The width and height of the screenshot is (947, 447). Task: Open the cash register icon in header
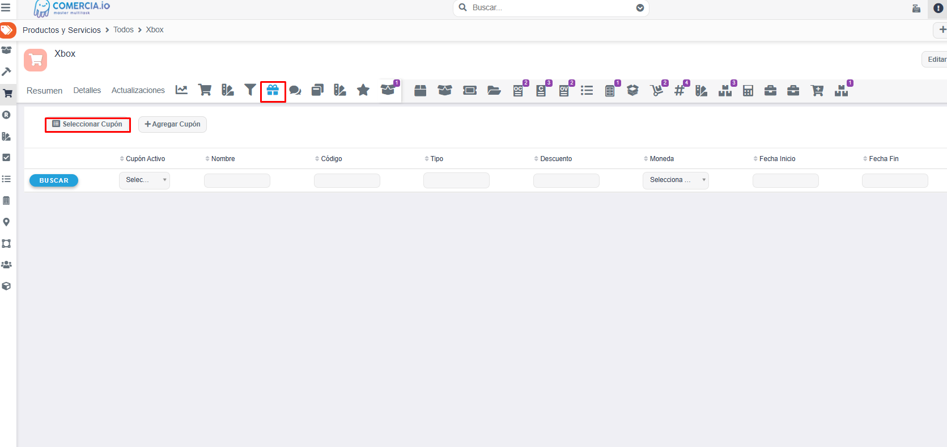(x=916, y=8)
